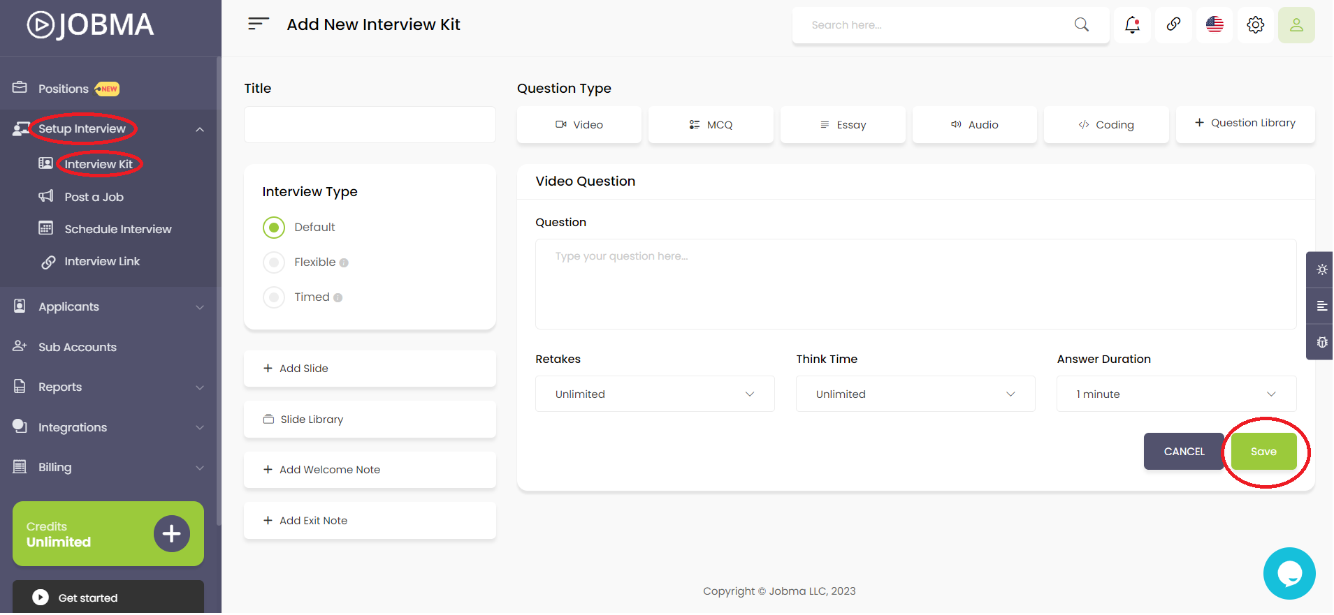Click the Applicants sidebar icon

point(20,306)
